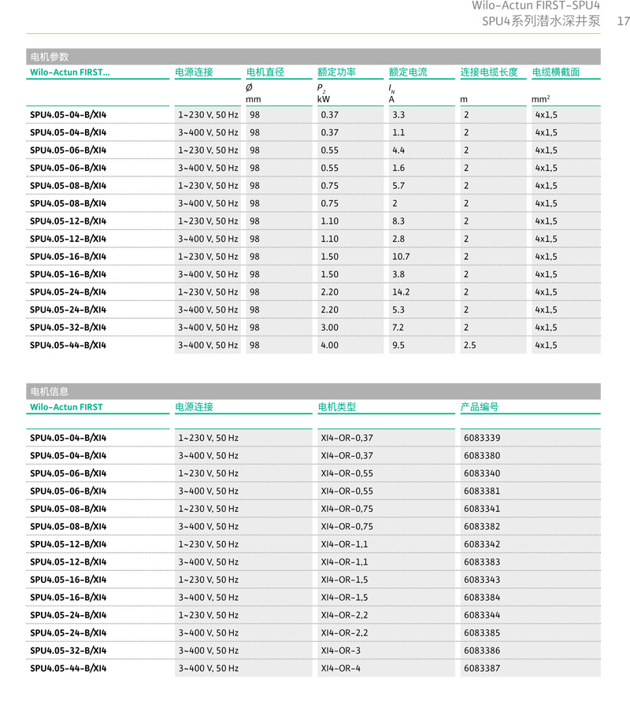Click product number 6083384
630x708 pixels.
pyautogui.click(x=482, y=598)
